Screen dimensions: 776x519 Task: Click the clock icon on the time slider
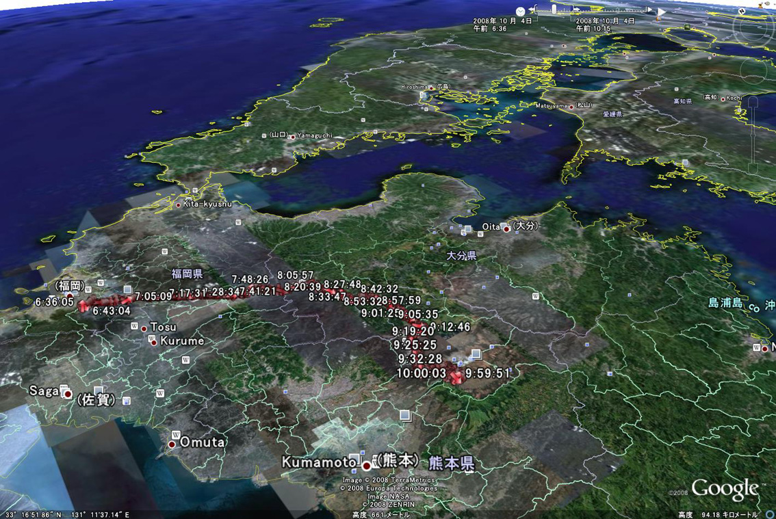pyautogui.click(x=521, y=12)
